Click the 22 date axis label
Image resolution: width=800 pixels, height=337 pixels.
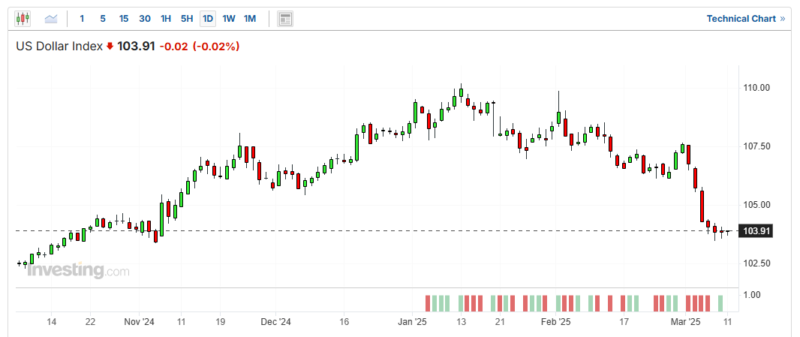pos(90,322)
